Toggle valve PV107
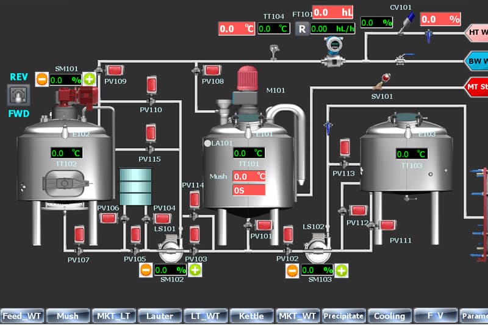 coord(79,235)
